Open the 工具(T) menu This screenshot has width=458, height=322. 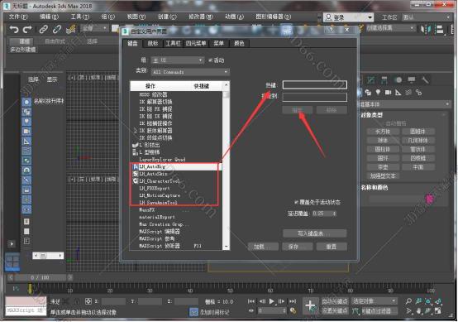click(x=80, y=17)
